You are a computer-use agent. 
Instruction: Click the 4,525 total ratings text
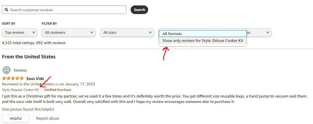click(34, 43)
